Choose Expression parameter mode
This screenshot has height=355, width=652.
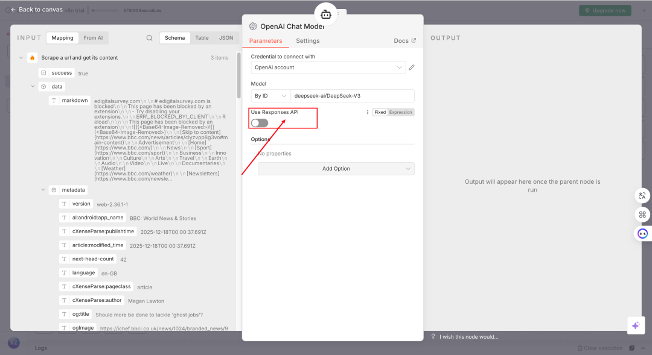[400, 112]
